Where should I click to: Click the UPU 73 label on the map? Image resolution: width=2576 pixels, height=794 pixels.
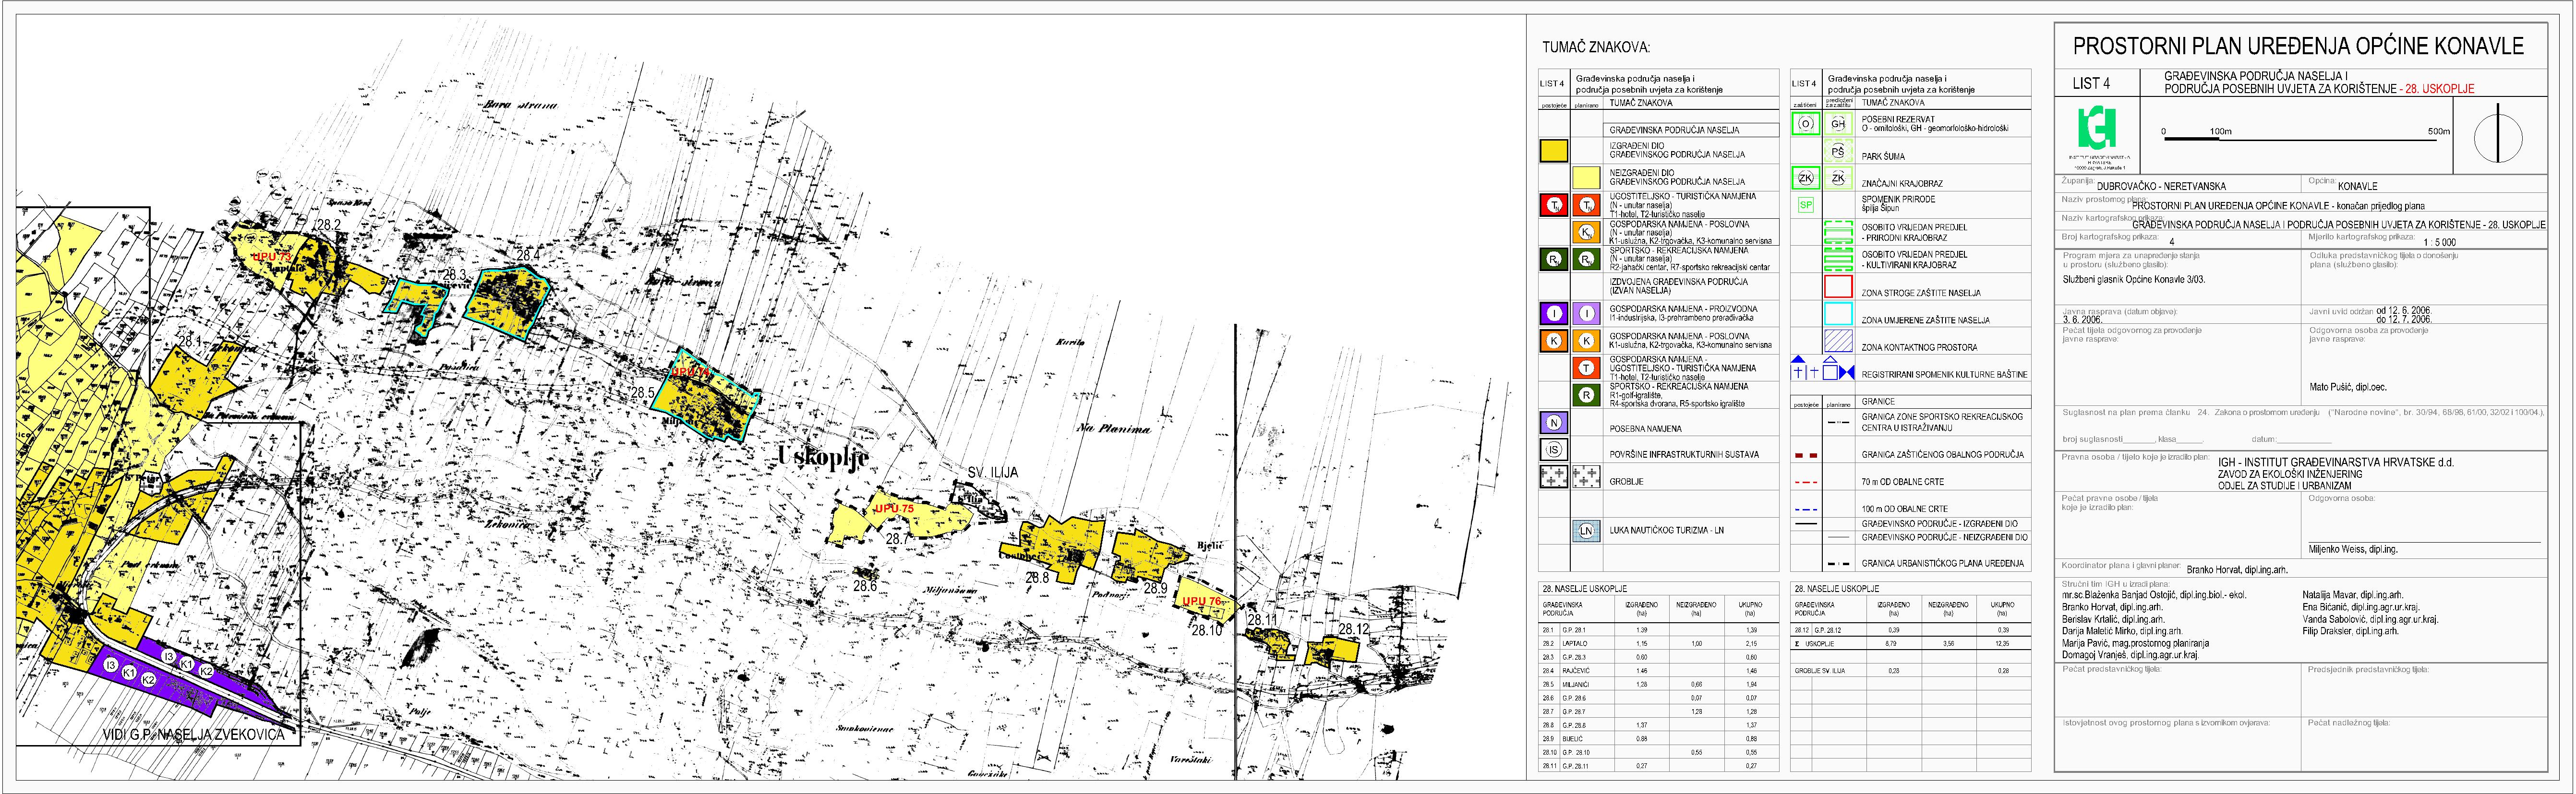[271, 257]
